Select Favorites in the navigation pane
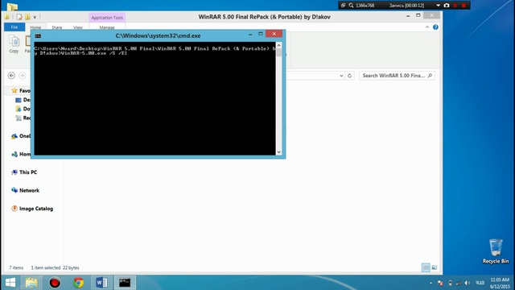 [x=21, y=90]
